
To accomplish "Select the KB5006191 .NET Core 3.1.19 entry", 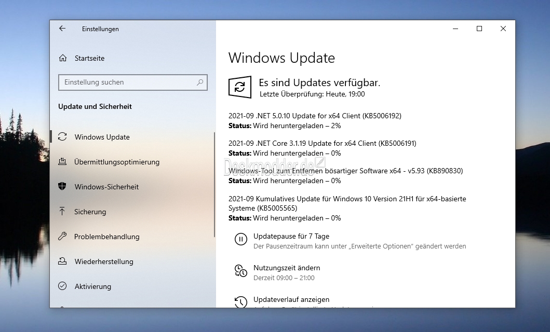I will point(323,143).
